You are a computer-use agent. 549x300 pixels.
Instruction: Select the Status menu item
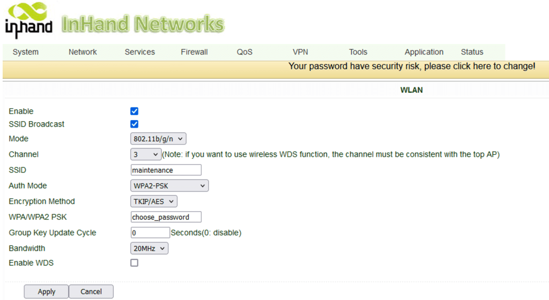[x=472, y=52]
